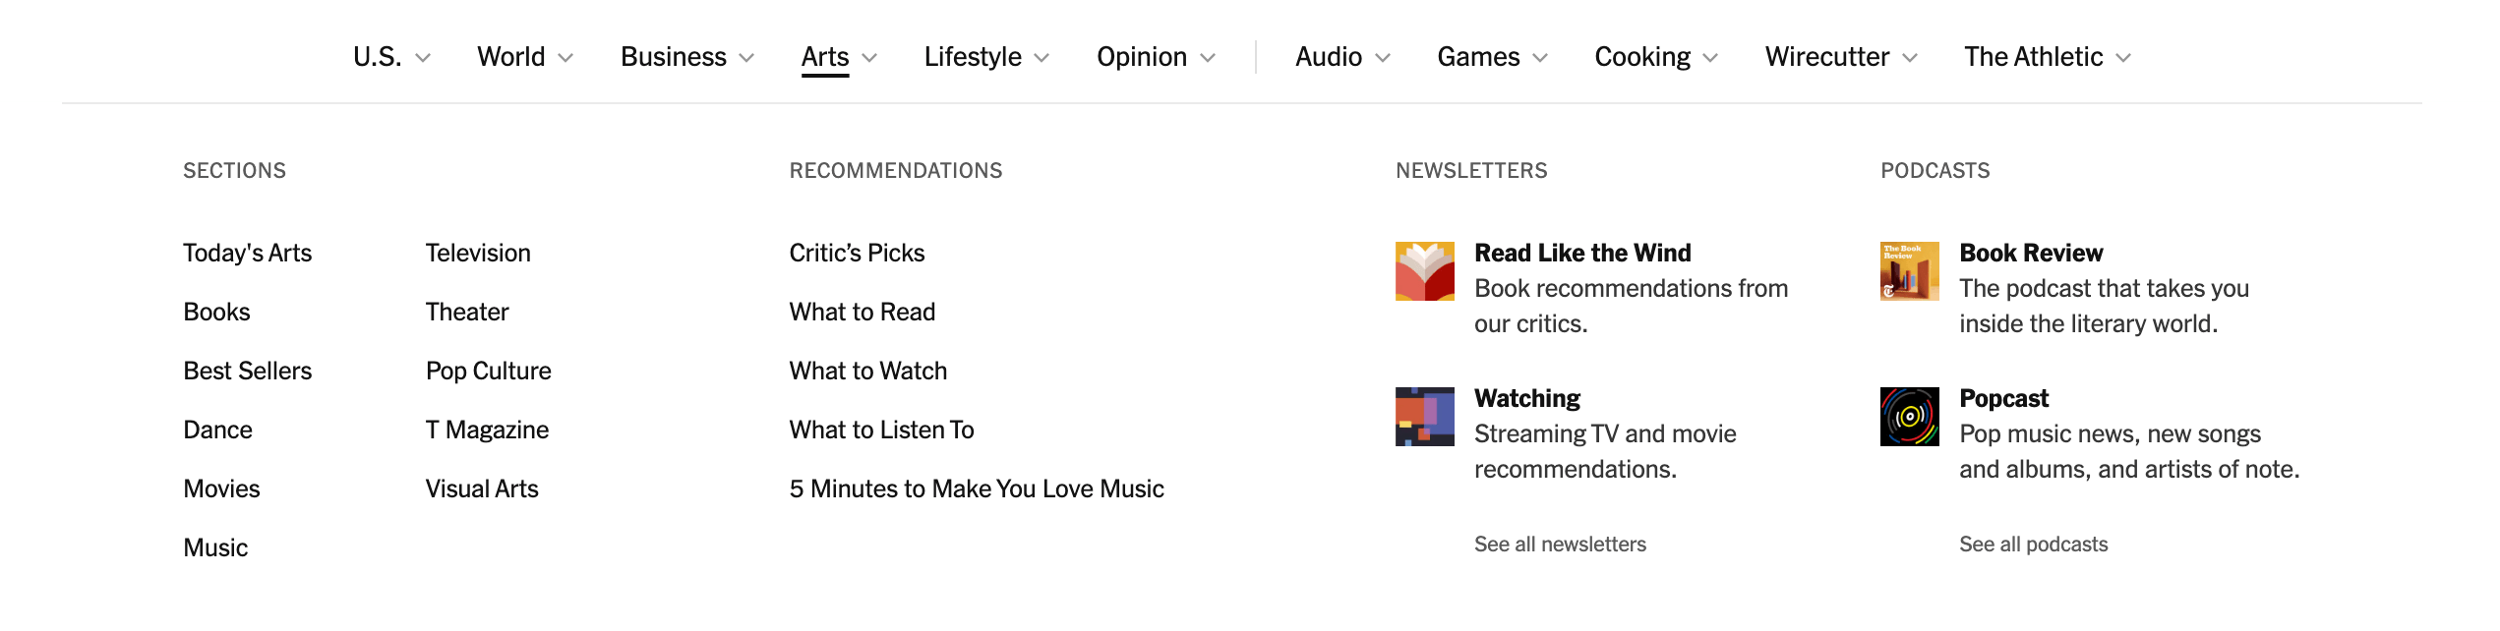Select the Games menu item

pos(1478,57)
